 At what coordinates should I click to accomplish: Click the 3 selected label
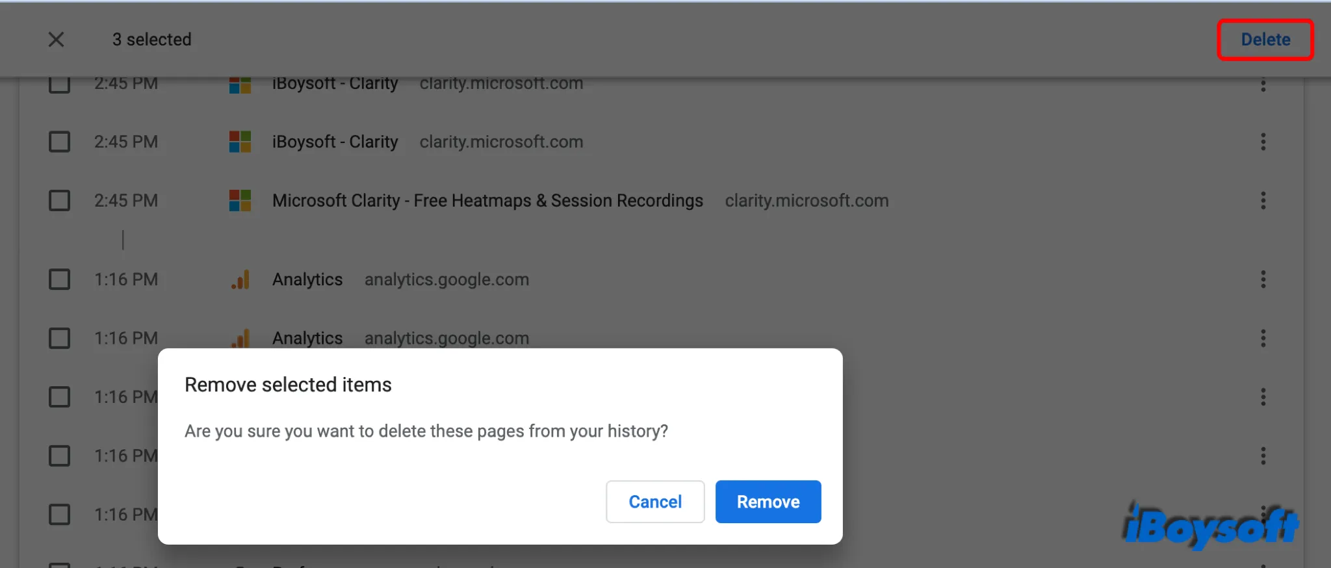pyautogui.click(x=151, y=40)
